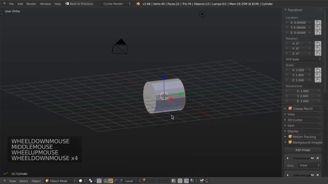The height and width of the screenshot is (184, 328).
Task: Remove the frontview background image
Action: [318, 158]
